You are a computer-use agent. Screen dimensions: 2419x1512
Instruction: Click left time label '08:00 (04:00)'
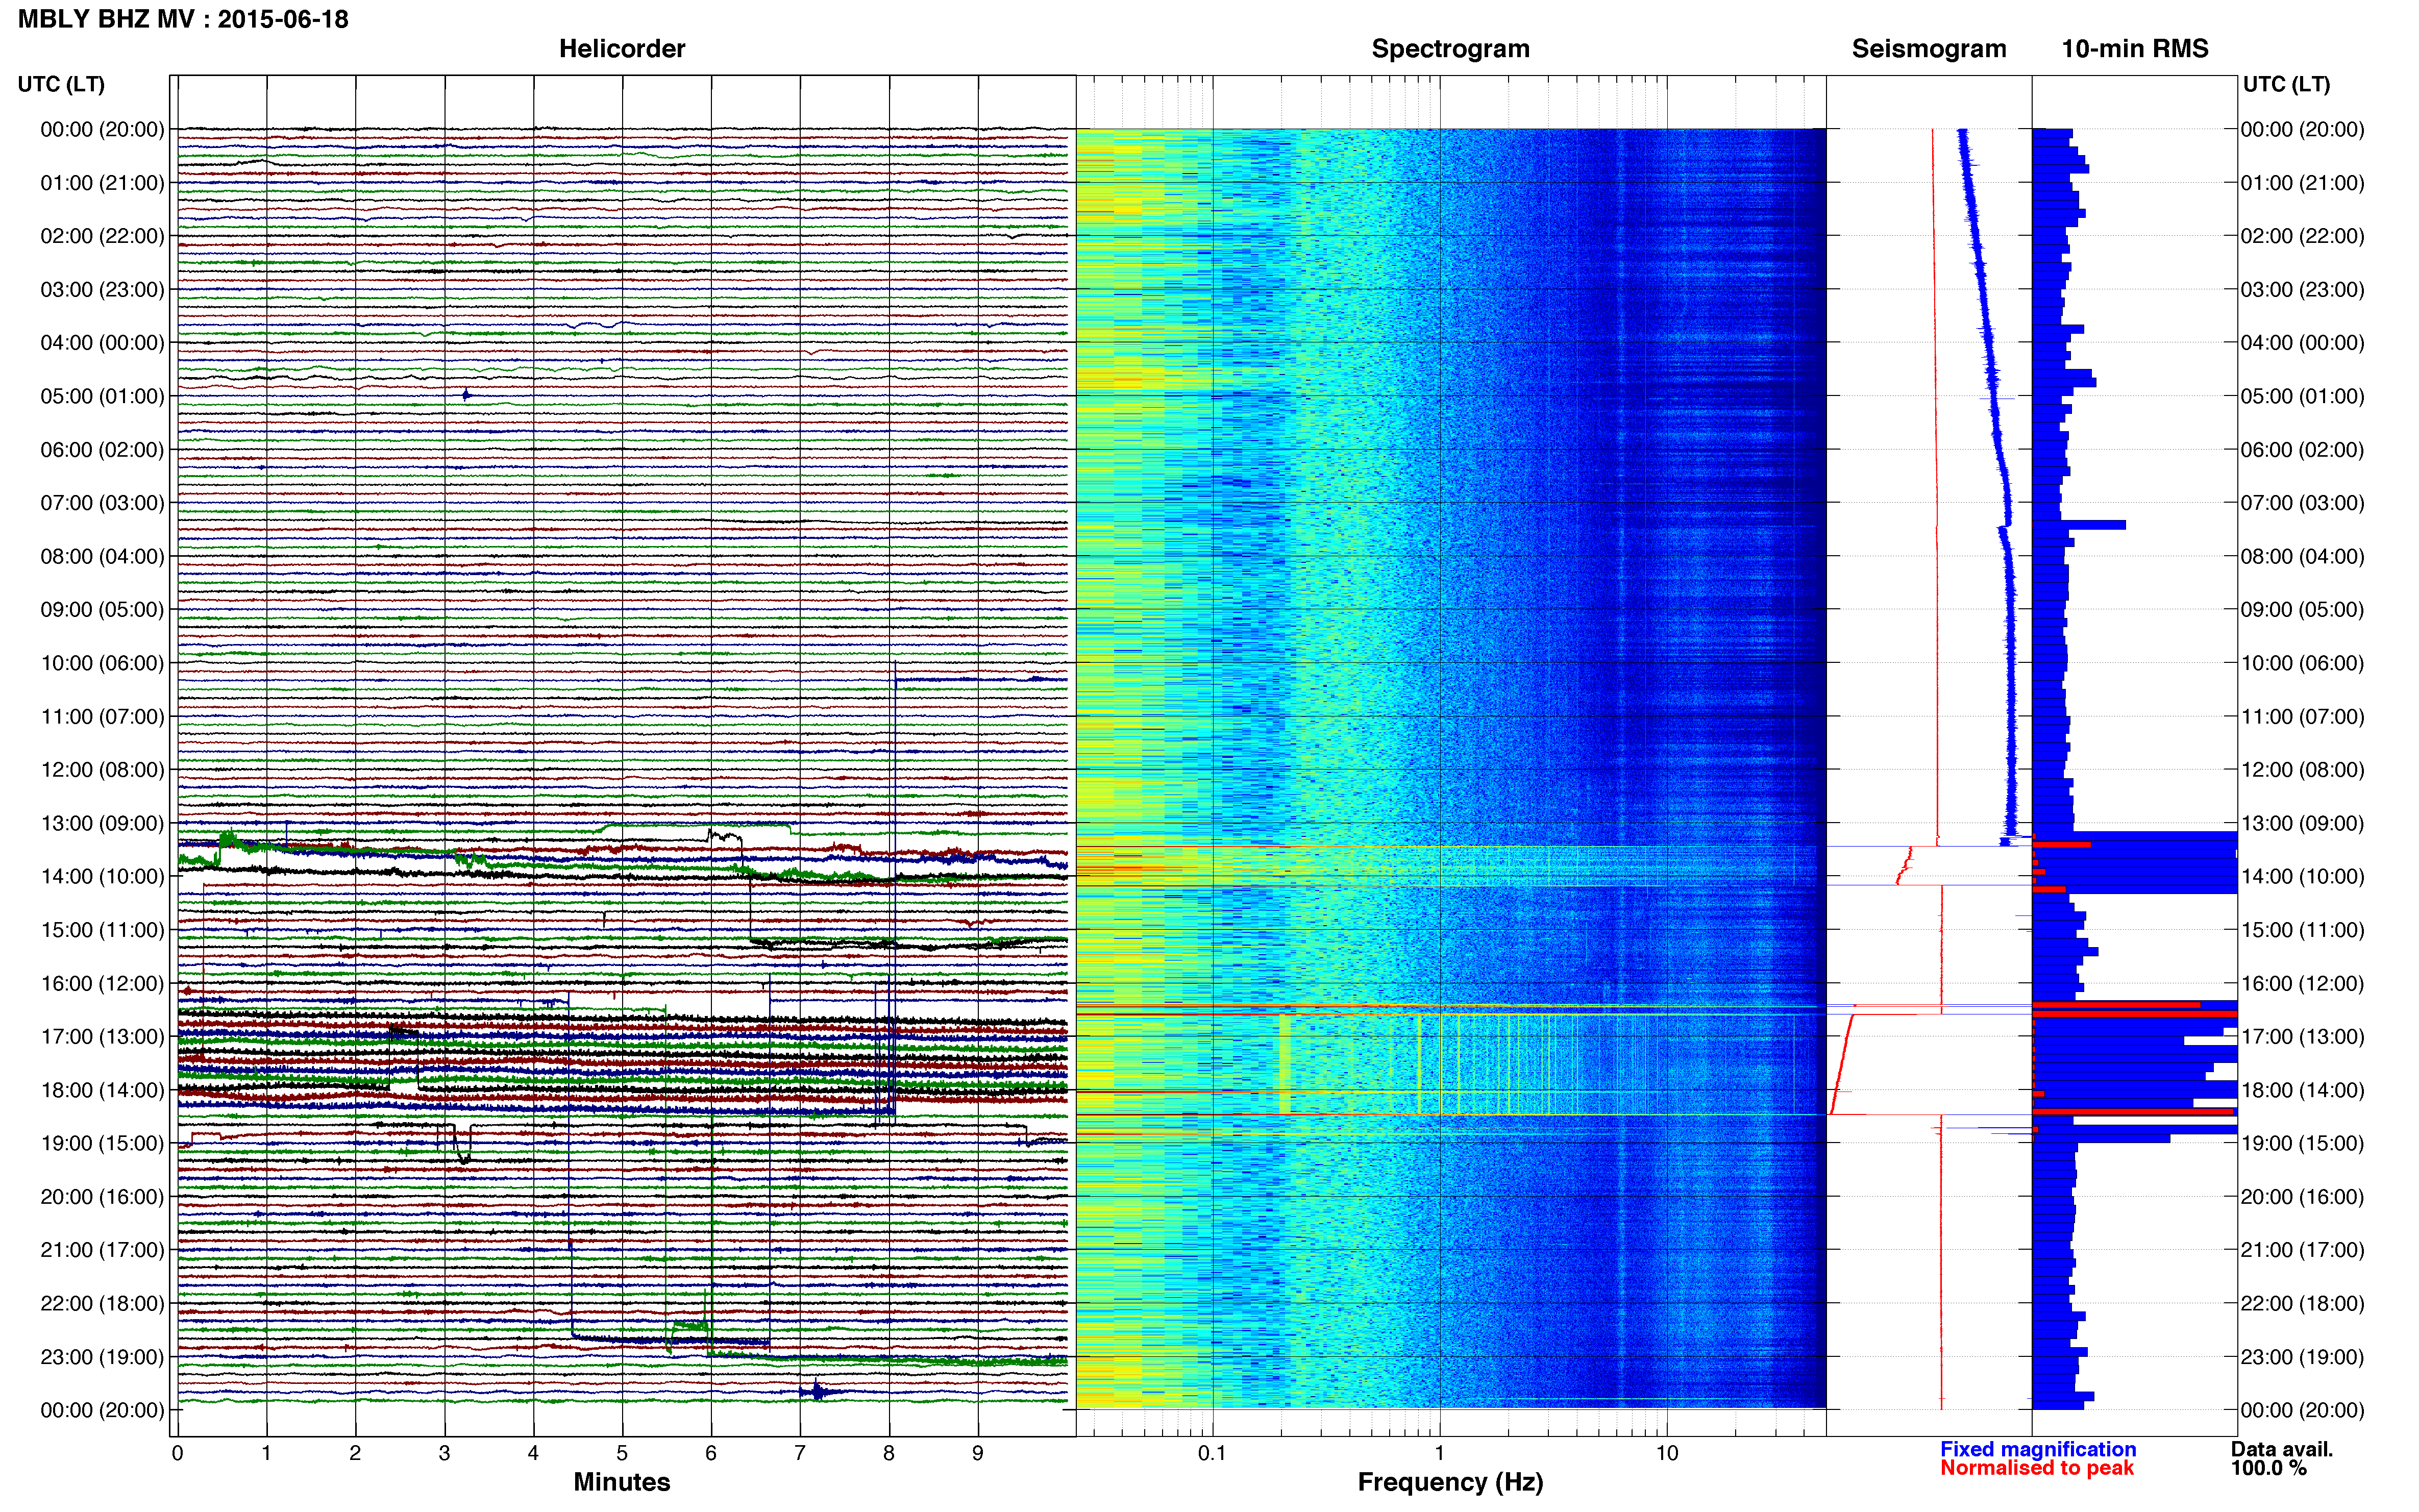click(x=102, y=556)
